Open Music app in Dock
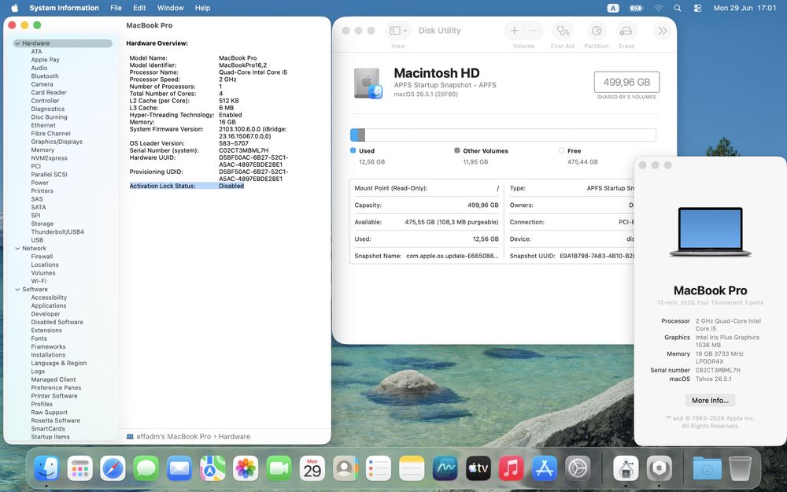 click(x=511, y=468)
